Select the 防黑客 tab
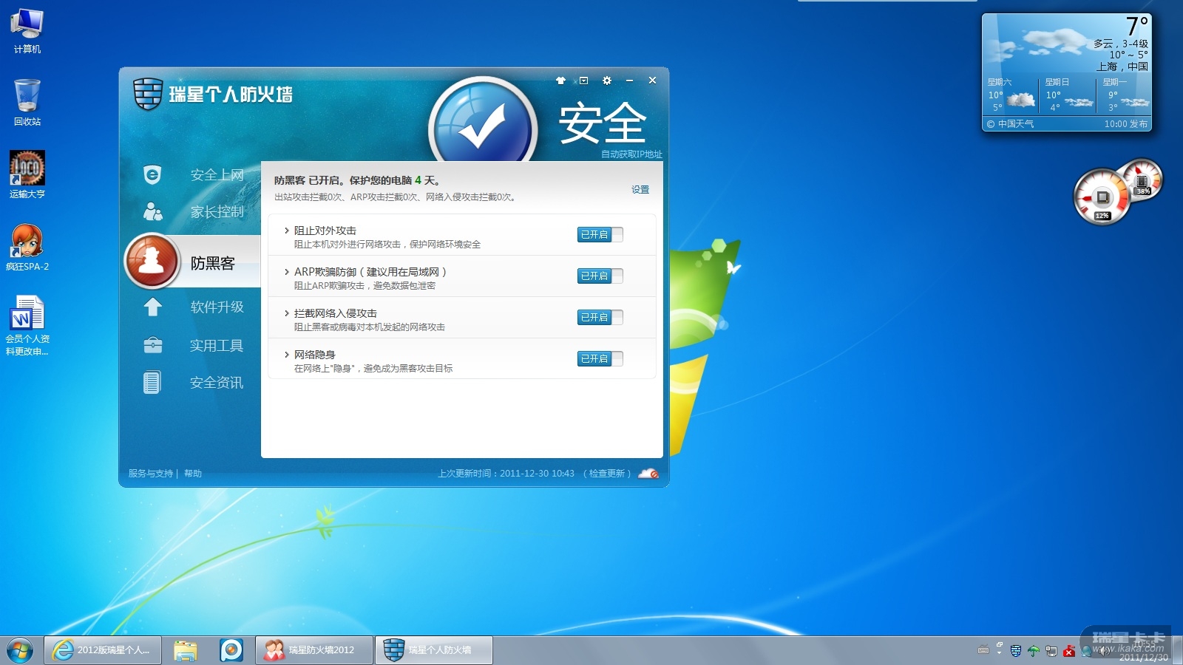The height and width of the screenshot is (665, 1183). (213, 263)
